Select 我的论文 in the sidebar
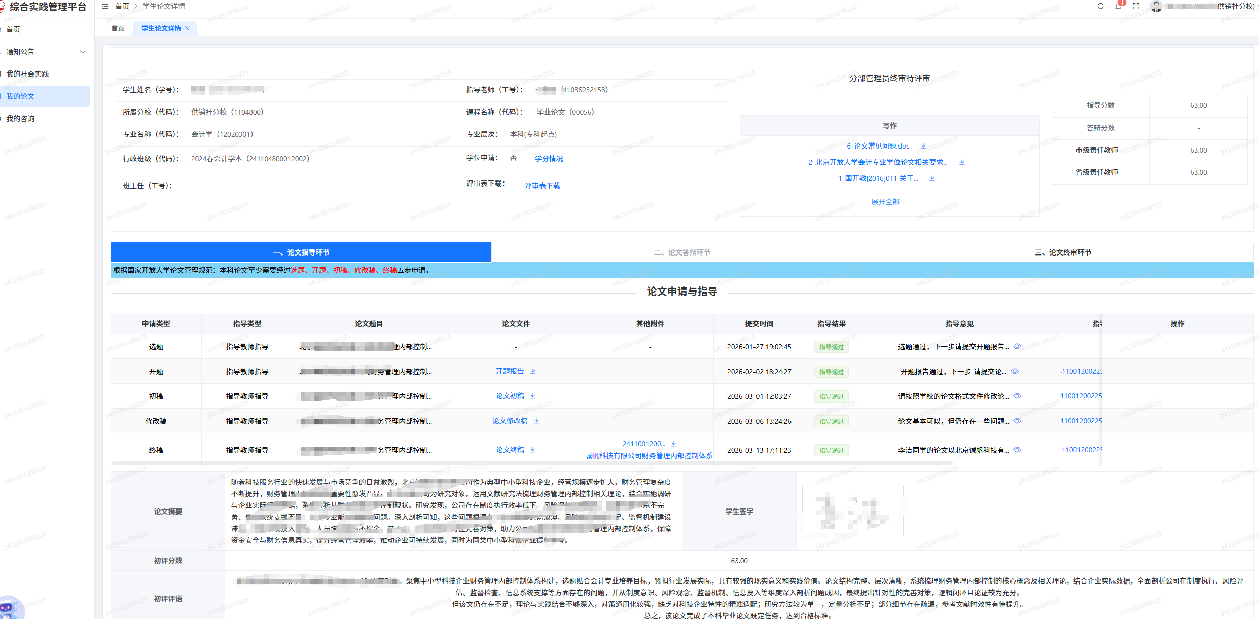The height and width of the screenshot is (619, 1259). [x=45, y=96]
